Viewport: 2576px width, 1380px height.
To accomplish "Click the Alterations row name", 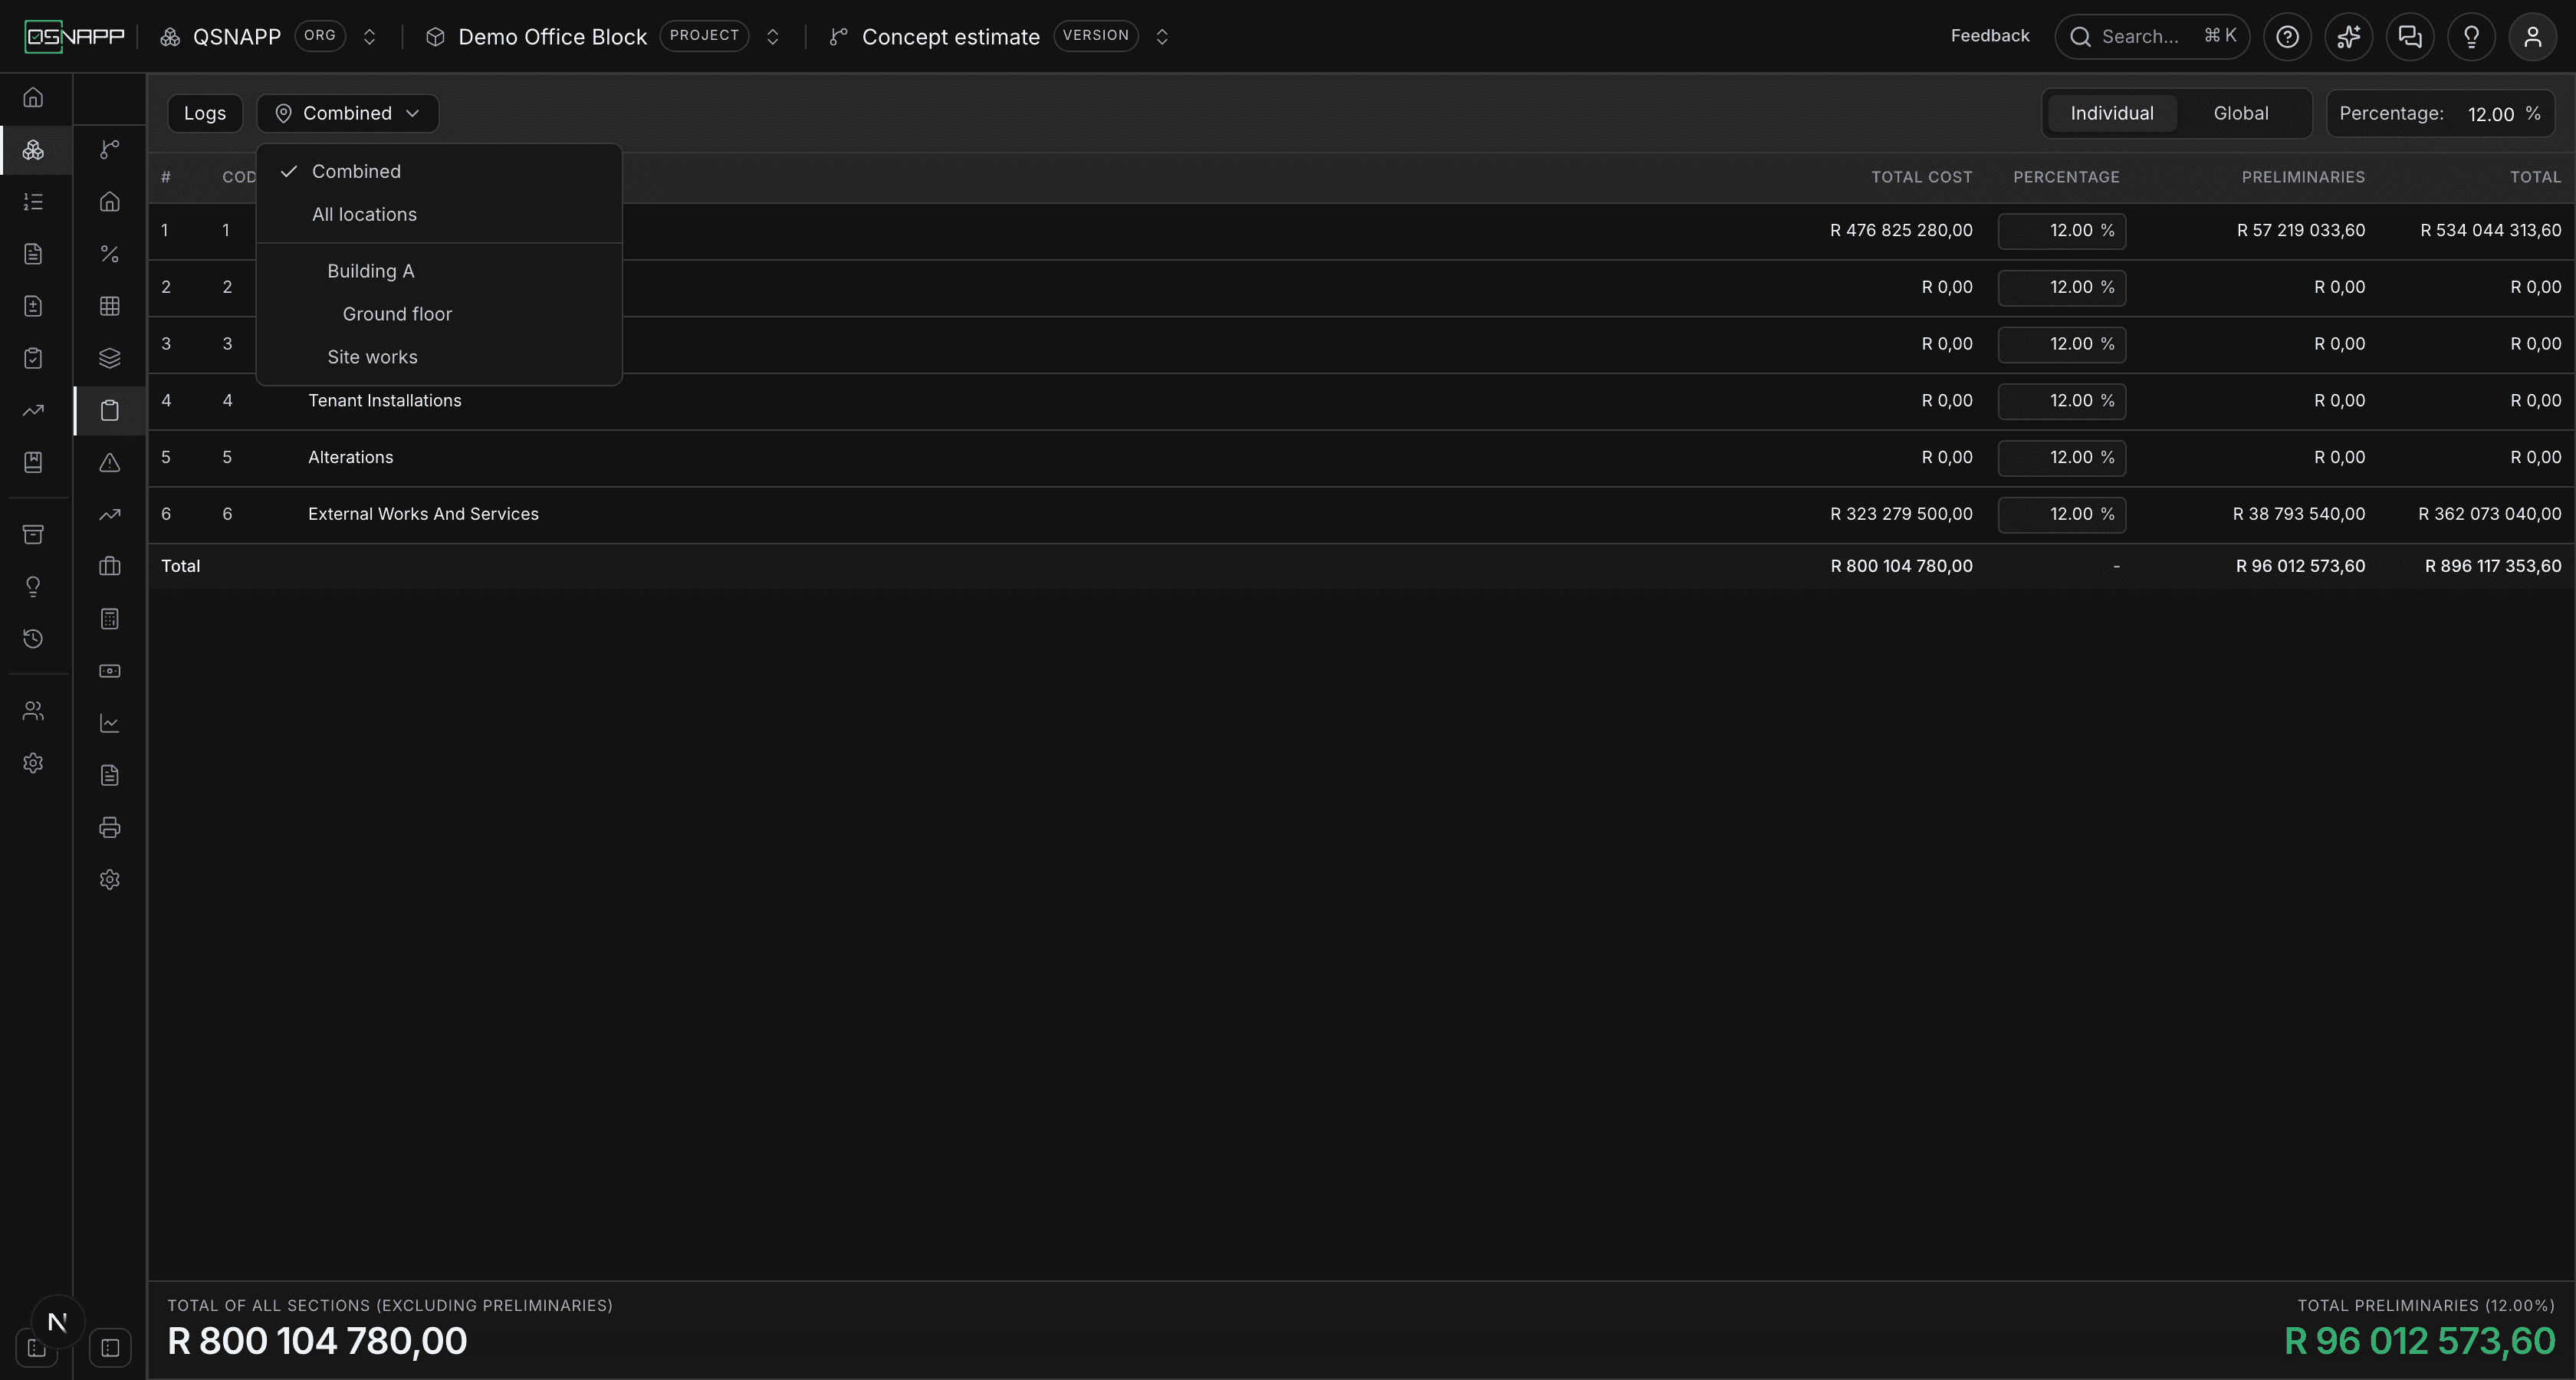I will click(x=351, y=457).
